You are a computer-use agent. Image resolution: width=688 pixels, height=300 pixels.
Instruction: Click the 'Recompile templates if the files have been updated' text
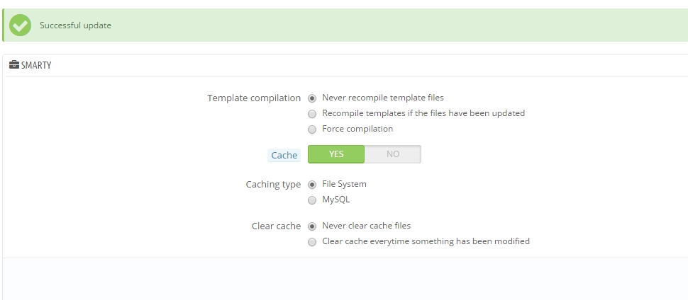(x=423, y=113)
